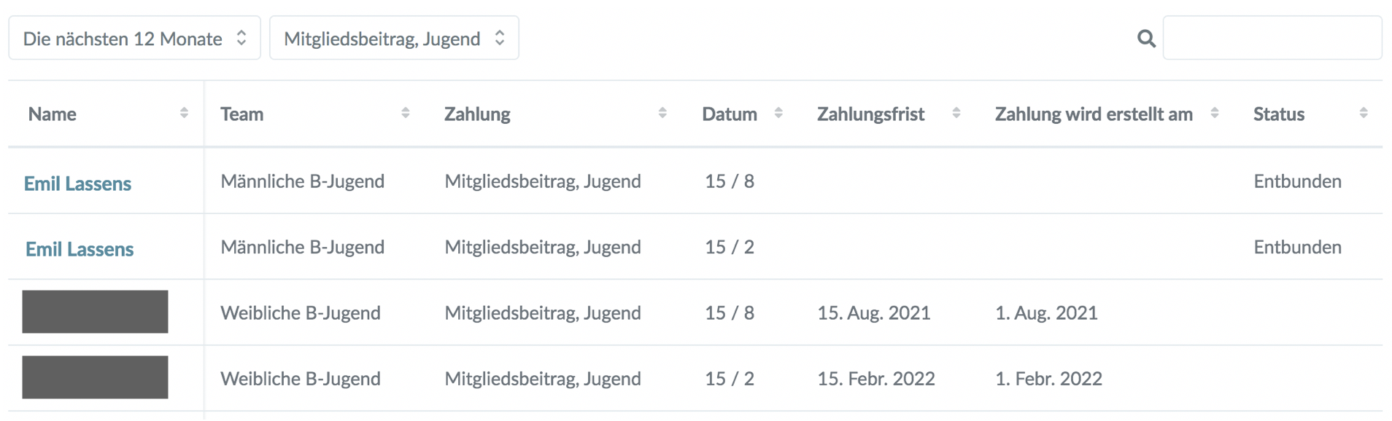Sort by 'Zahlung wird erstellt am' arrows
The image size is (1392, 421).
1215,113
